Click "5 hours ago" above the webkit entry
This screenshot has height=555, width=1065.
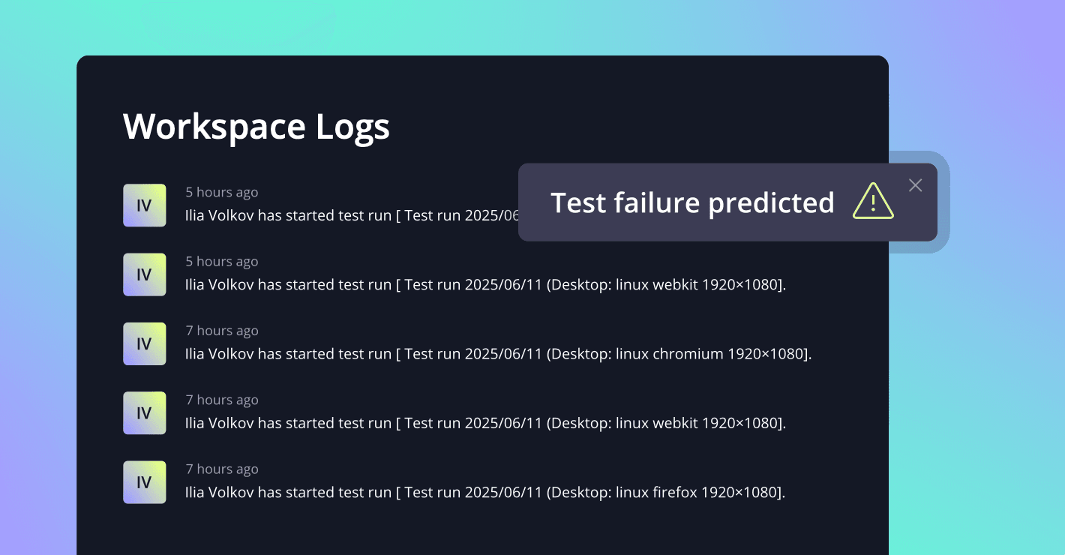pos(222,262)
